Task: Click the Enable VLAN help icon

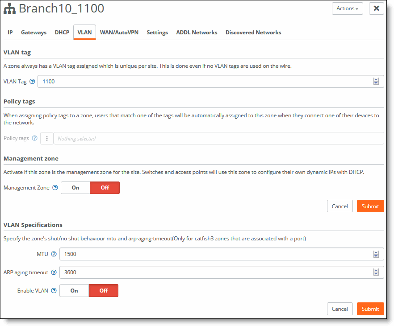Action: tap(54, 291)
